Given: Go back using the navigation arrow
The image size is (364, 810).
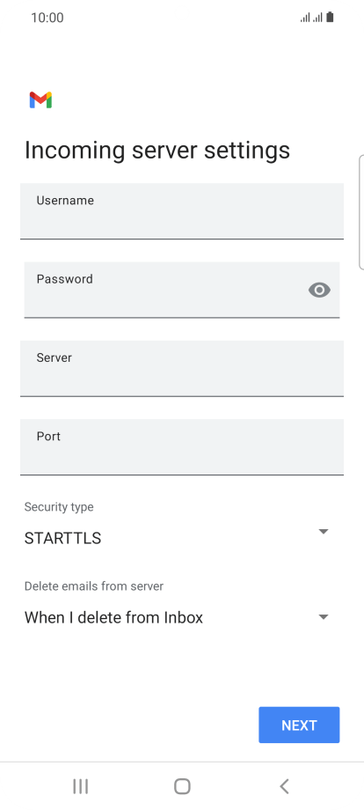Looking at the screenshot, I should tap(284, 786).
